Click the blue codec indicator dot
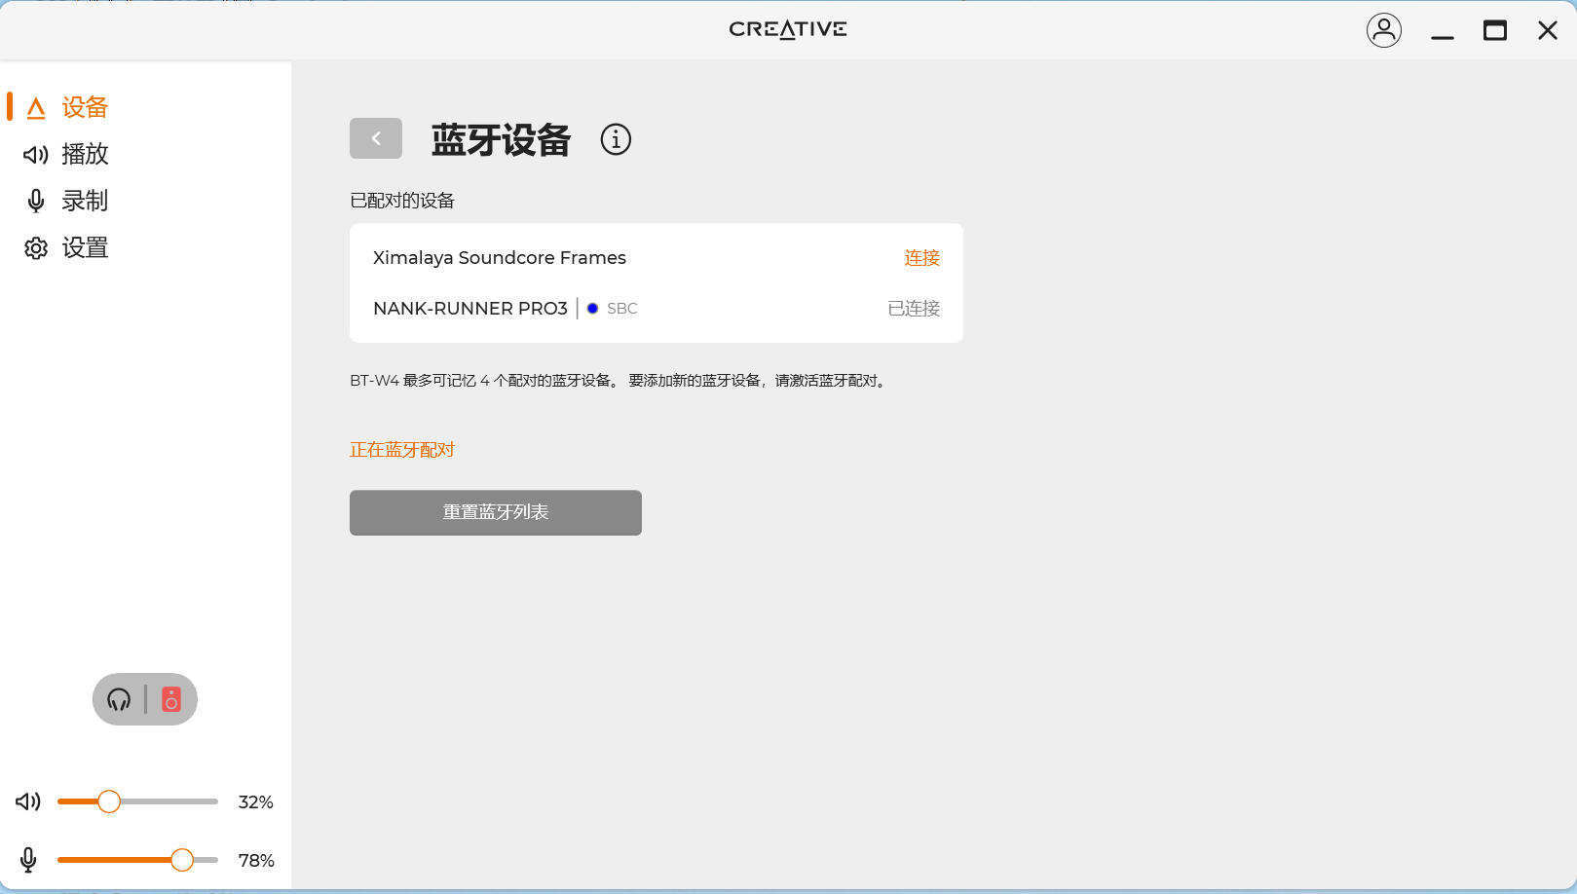Screen dimensions: 1577x894 click(x=592, y=309)
